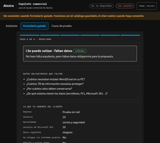
Task: Click 'Se integra con sistemas propios' label
Action: coord(42,137)
